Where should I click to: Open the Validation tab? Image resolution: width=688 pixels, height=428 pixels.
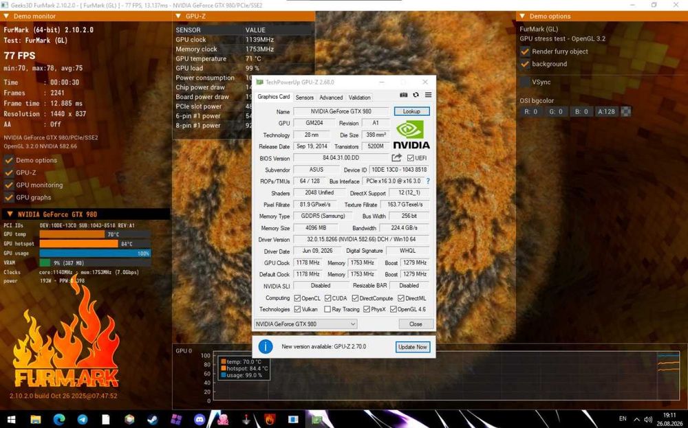359,98
